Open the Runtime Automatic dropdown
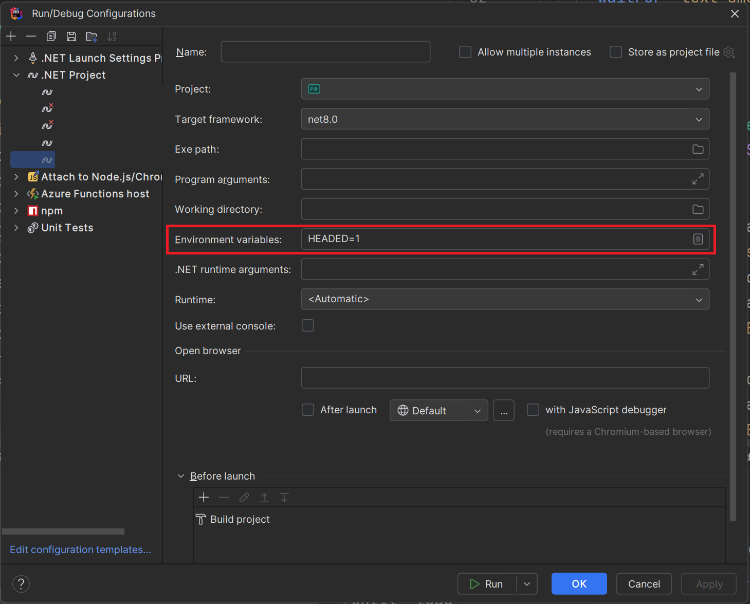Image resolution: width=750 pixels, height=604 pixels. click(x=505, y=299)
